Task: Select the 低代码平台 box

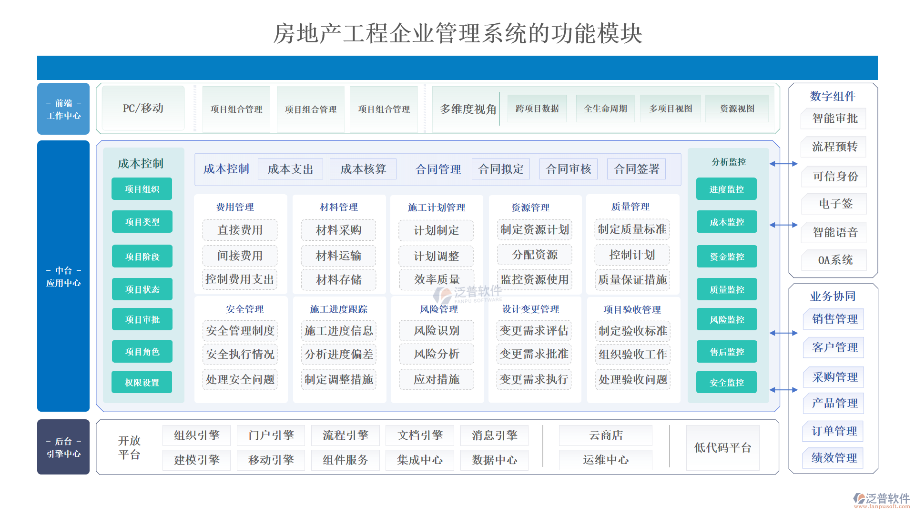Action: (722, 447)
